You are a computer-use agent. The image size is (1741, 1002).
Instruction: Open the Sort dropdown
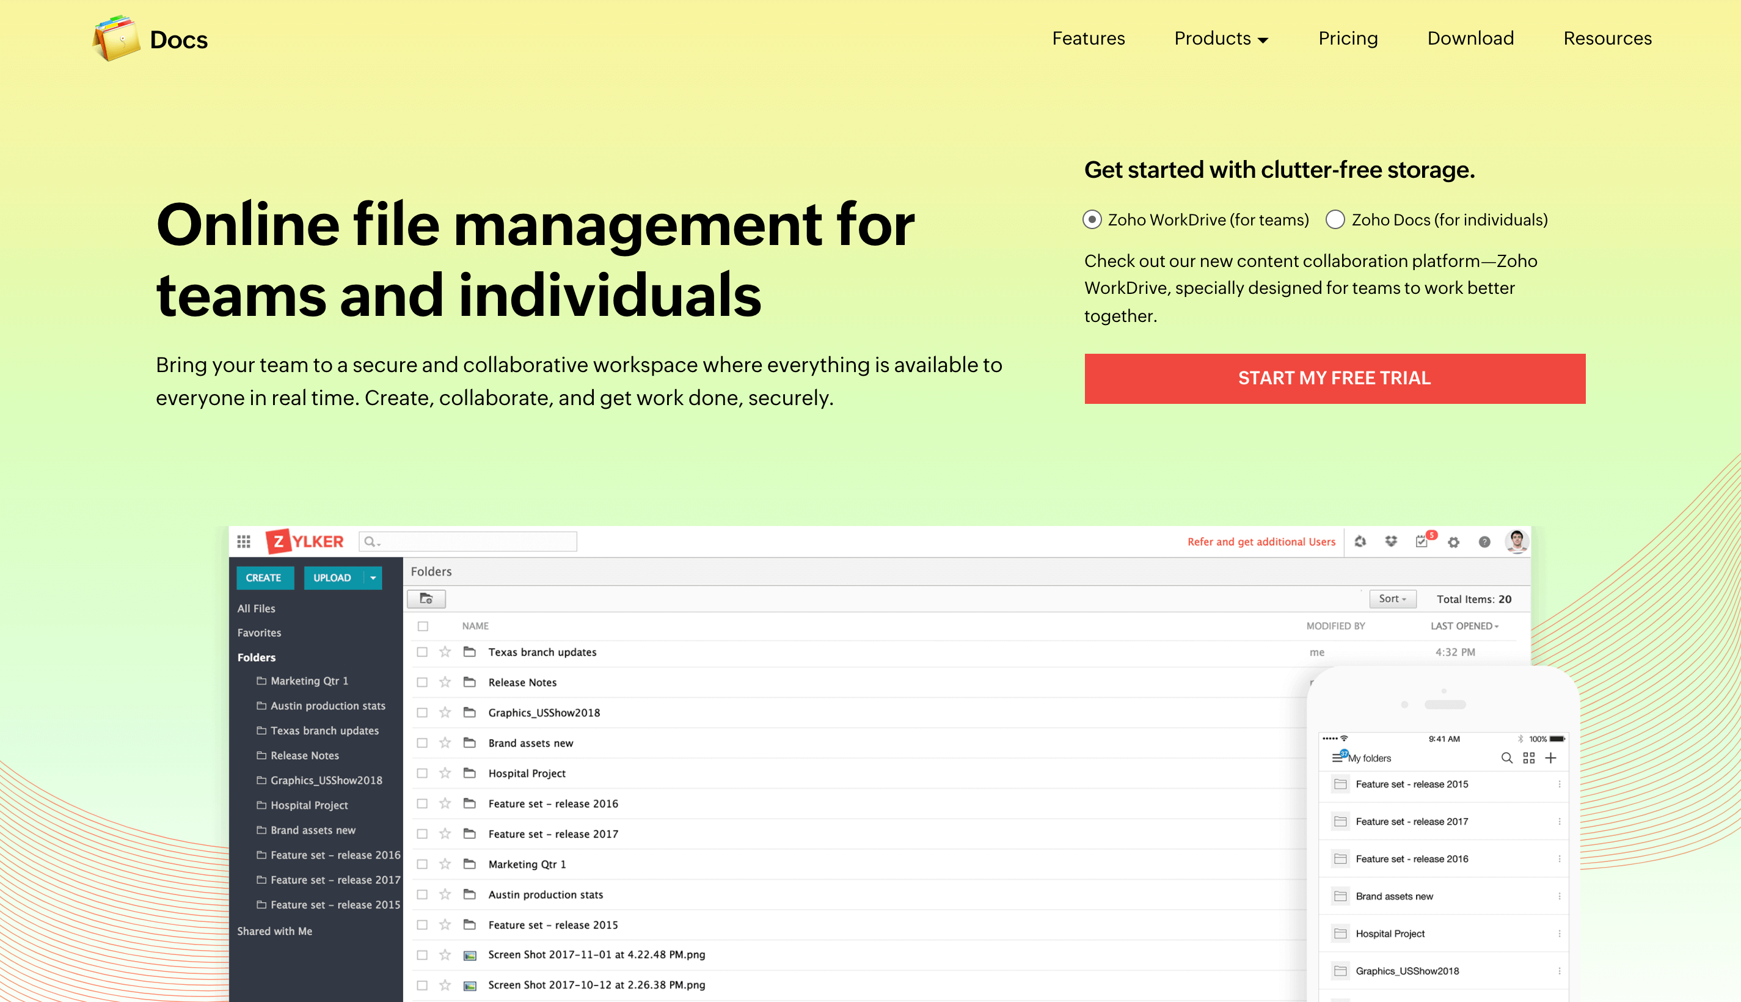1392,599
